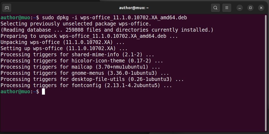Minimize the terminal window
Image resolution: width=269 pixels, height=134 pixels.
[x=239, y=8]
